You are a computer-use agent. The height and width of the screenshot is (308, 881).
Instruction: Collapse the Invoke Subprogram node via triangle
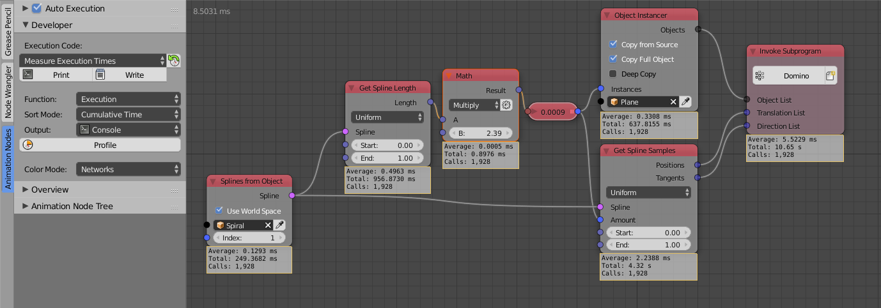pyautogui.click(x=752, y=51)
